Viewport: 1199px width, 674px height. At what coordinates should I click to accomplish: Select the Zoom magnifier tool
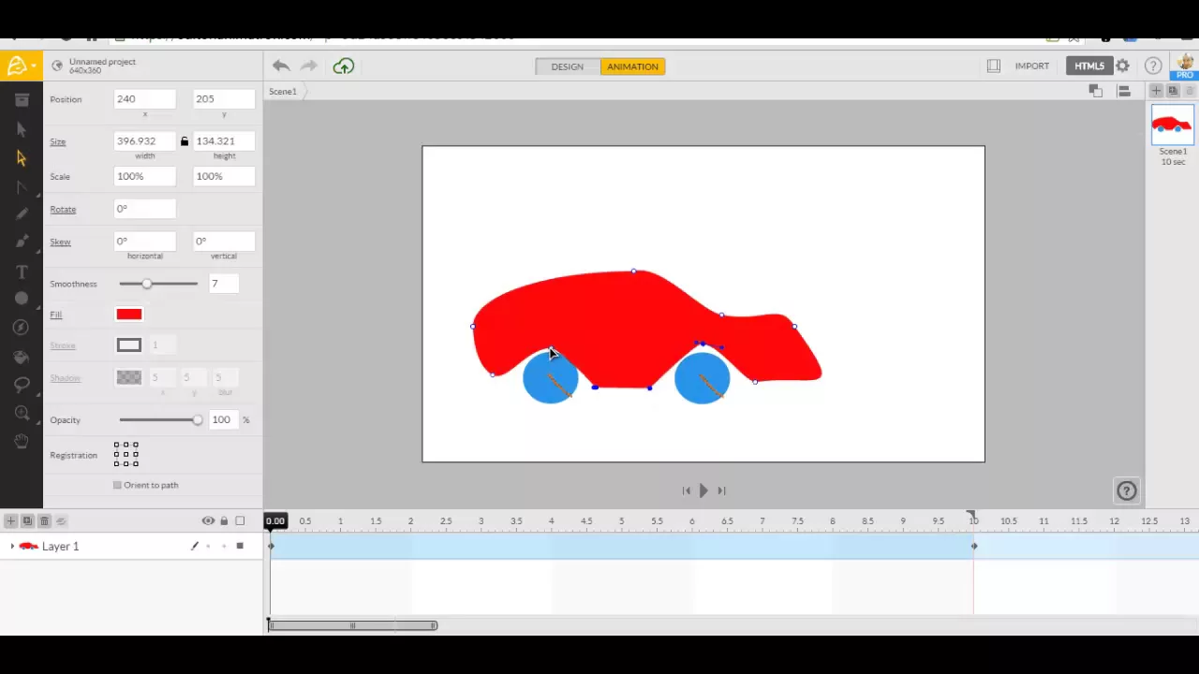coord(22,413)
